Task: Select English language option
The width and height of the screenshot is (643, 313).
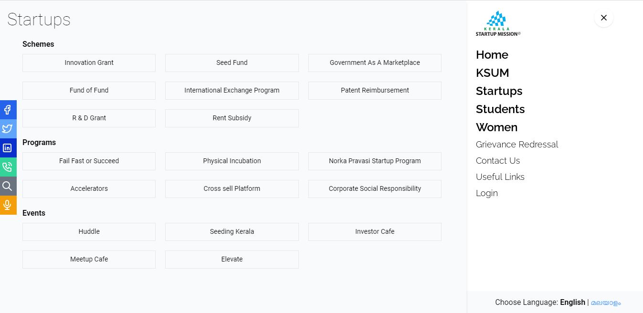Action: pos(572,303)
